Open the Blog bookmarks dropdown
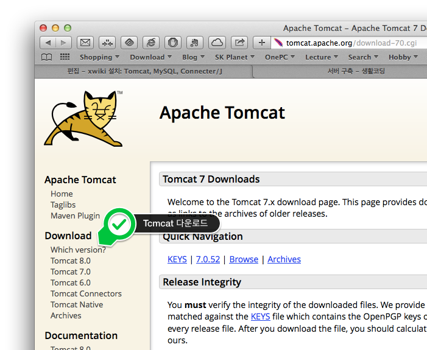Viewport: 427px width, 350px height. tap(193, 57)
